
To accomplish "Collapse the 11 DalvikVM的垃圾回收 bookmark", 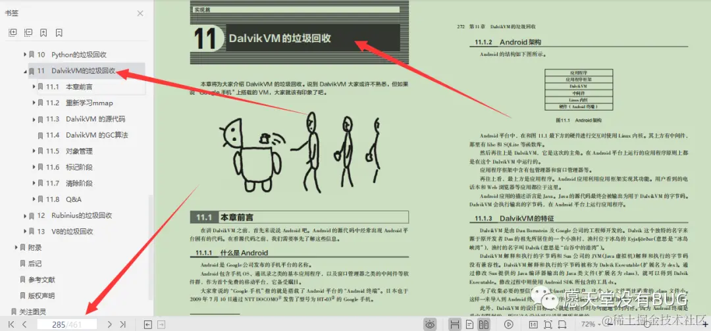I will (26, 70).
